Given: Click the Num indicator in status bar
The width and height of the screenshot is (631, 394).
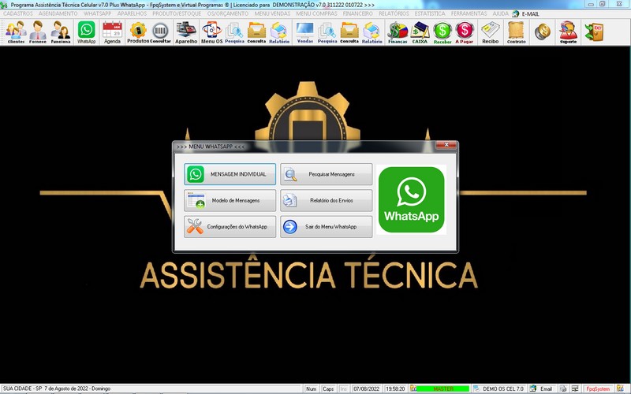Looking at the screenshot, I should coord(311,388).
